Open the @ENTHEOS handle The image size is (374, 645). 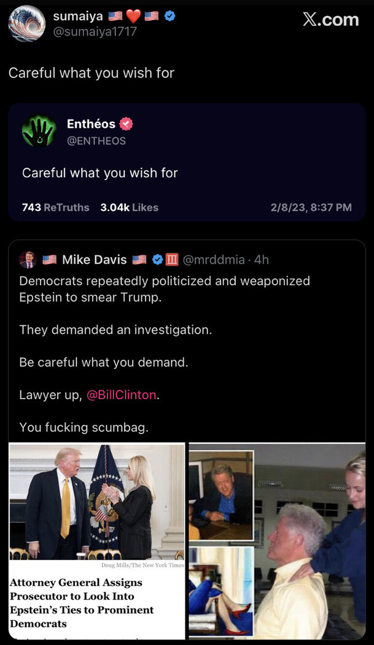coord(96,141)
